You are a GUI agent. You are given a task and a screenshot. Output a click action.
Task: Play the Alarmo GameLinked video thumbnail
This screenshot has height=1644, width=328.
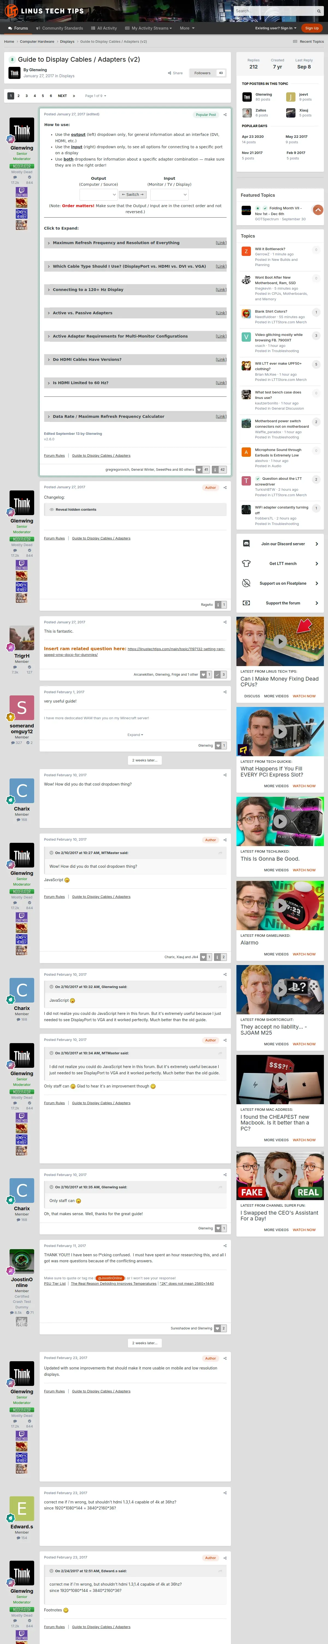point(280,905)
